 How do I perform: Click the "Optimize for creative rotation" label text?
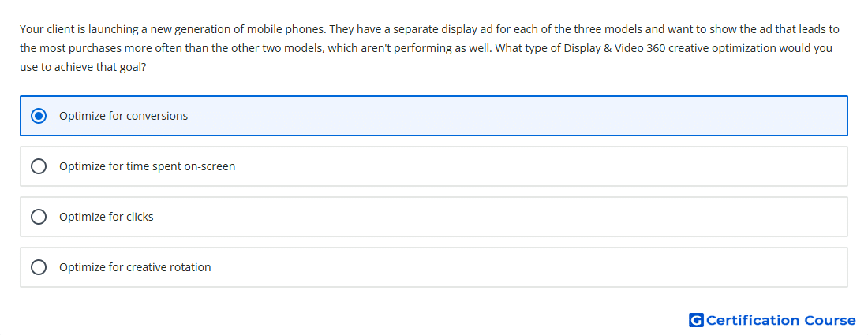(x=135, y=267)
